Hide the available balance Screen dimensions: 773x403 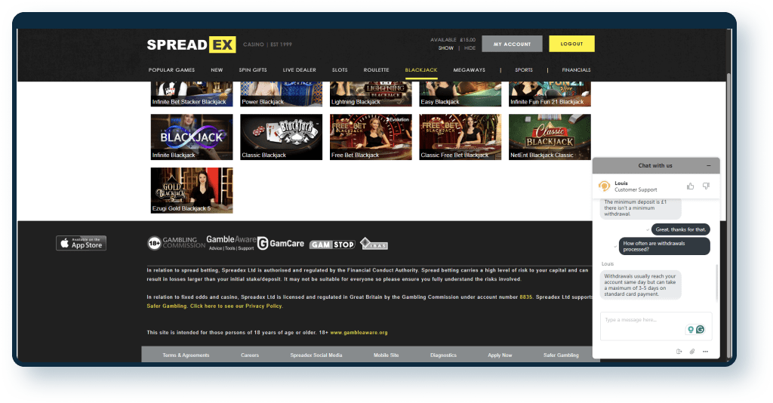point(470,48)
